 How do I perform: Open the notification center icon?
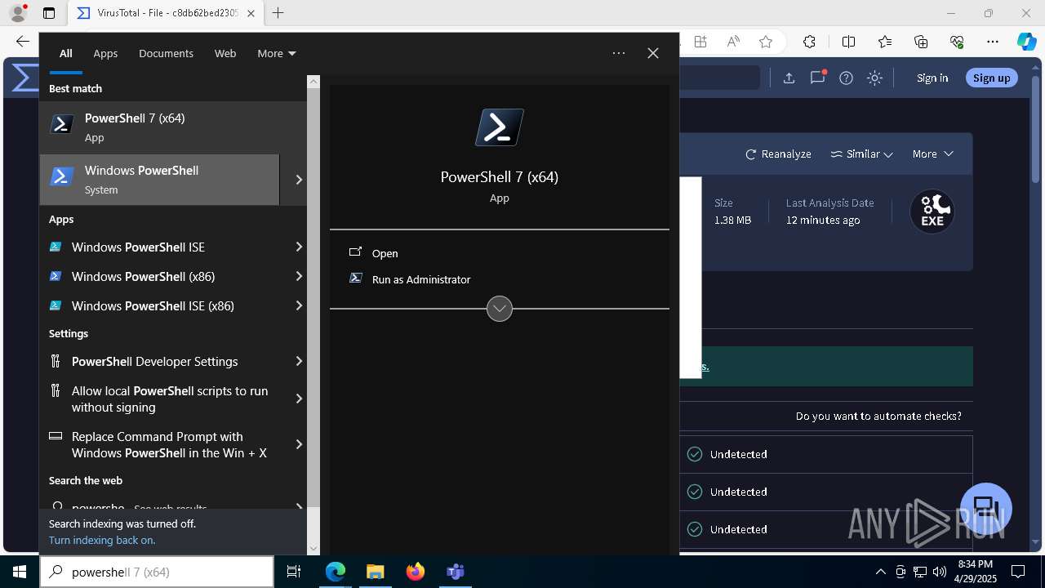[x=1019, y=572]
